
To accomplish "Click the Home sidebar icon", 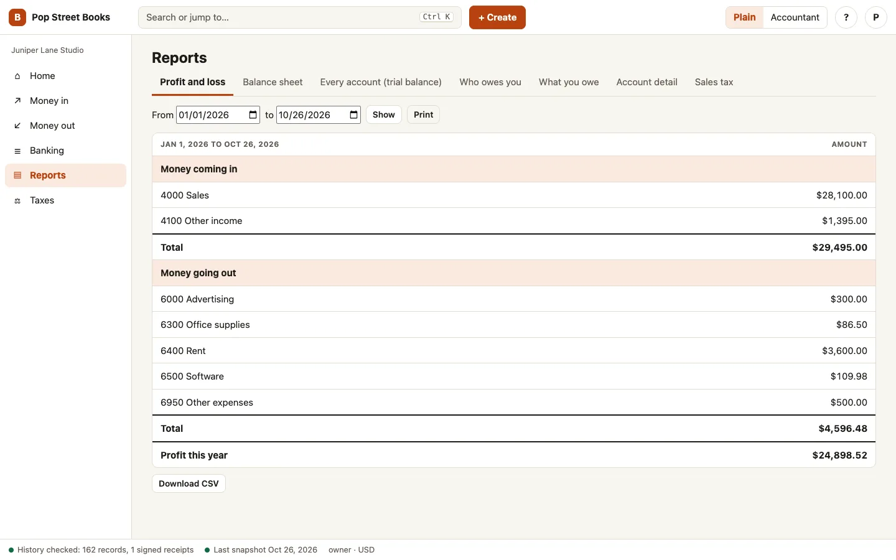I will pos(17,76).
